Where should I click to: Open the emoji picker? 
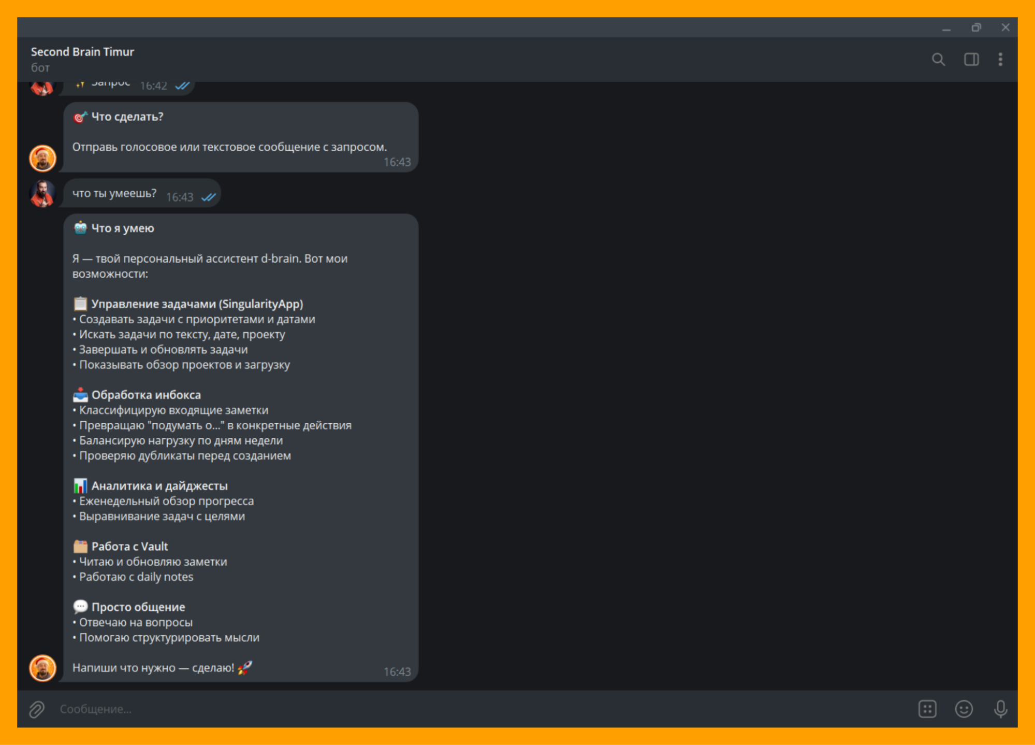(963, 709)
